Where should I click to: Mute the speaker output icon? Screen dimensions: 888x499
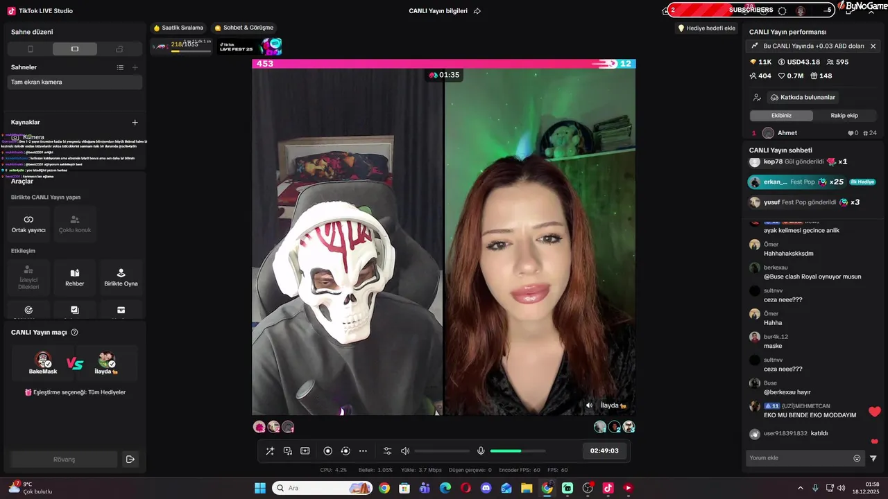click(405, 450)
